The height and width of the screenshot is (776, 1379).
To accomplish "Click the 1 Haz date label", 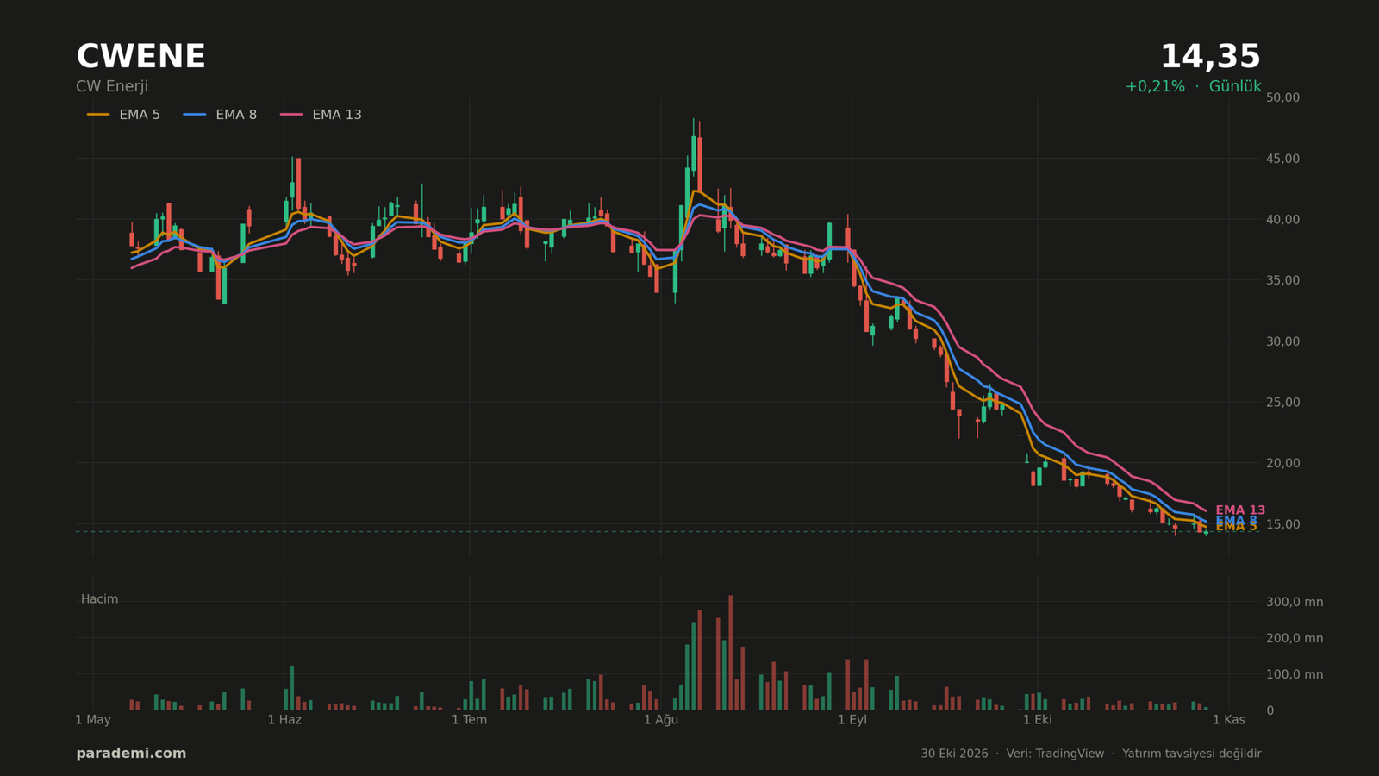I will pyautogui.click(x=284, y=720).
